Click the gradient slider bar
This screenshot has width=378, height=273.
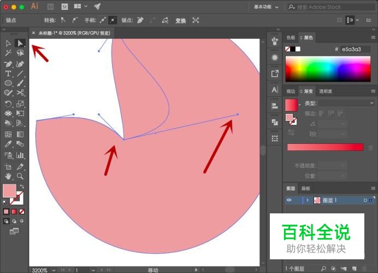325,147
